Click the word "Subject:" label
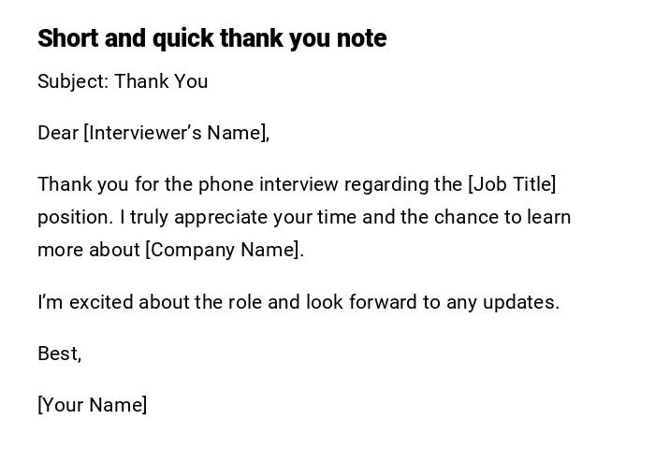Viewport: 655px width, 463px height. pyautogui.click(x=73, y=82)
